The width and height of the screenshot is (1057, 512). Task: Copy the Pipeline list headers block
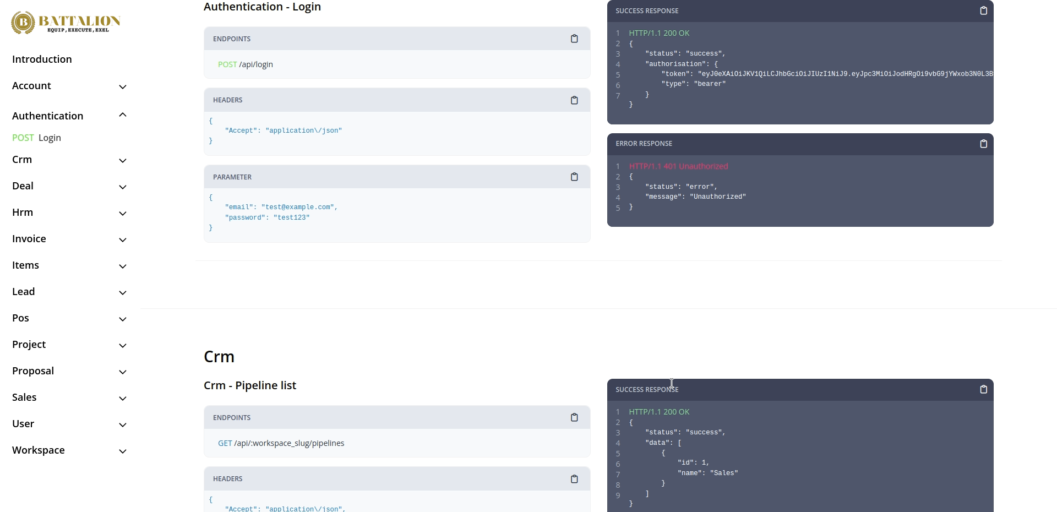[x=574, y=479]
